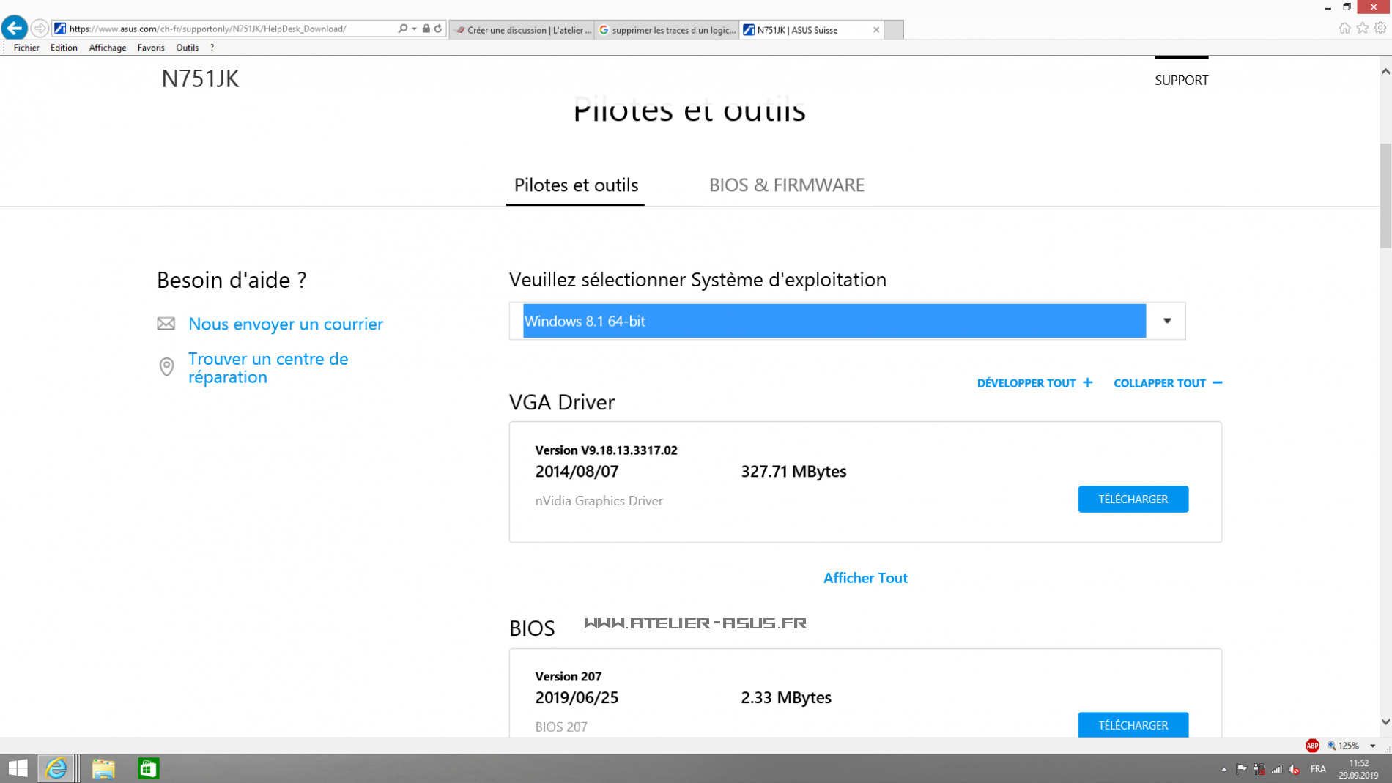Click Afficher Tout under VGA Driver
This screenshot has height=783, width=1392.
(x=865, y=578)
